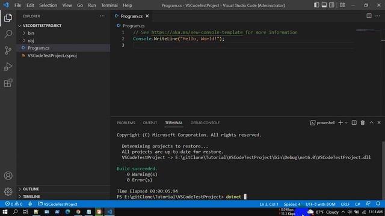Open the View menu

(x=67, y=5)
